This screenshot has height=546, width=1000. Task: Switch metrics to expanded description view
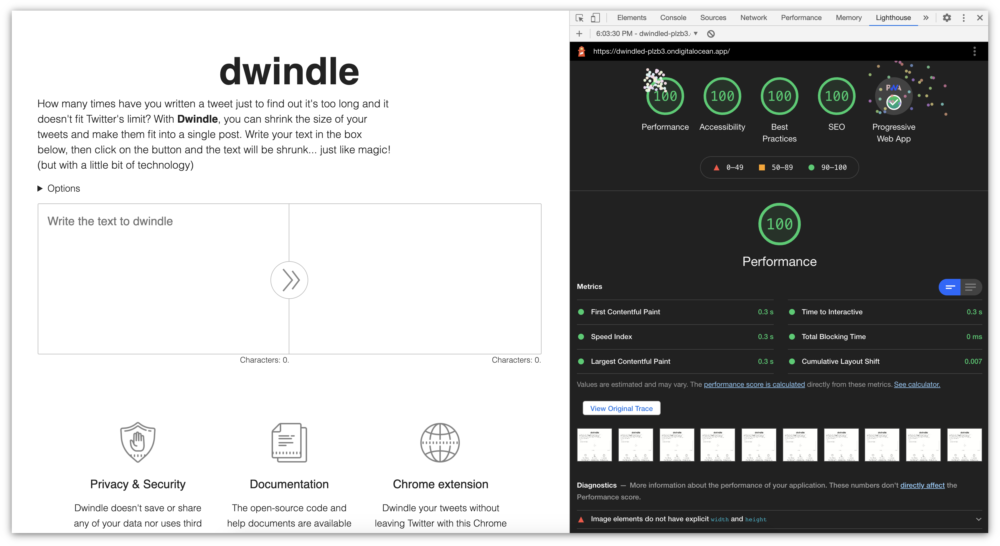tap(971, 287)
